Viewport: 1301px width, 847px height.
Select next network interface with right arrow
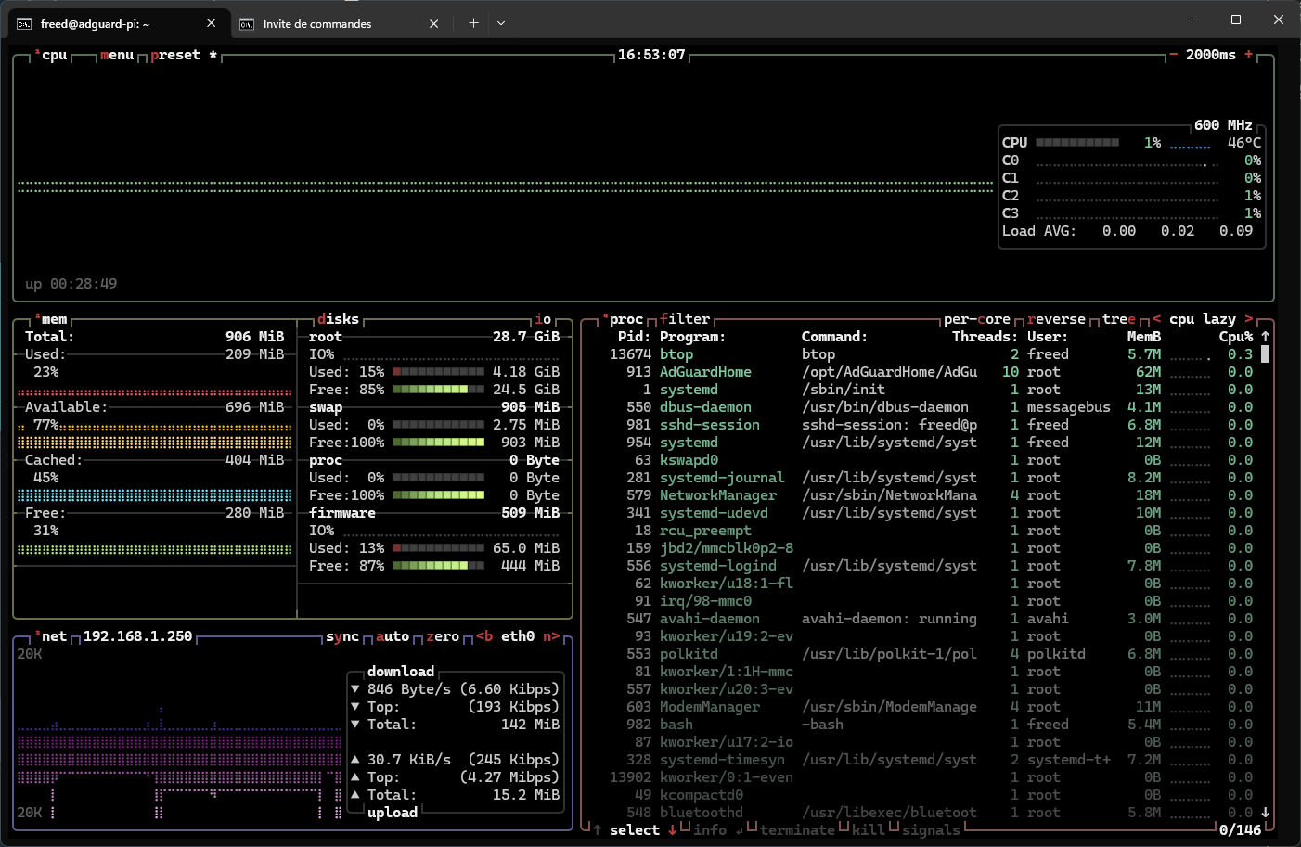tap(551, 636)
